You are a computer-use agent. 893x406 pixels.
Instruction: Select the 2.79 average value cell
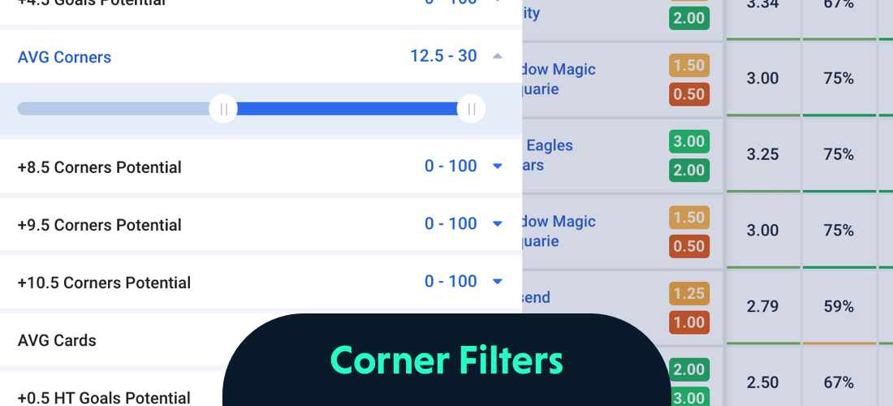(762, 306)
